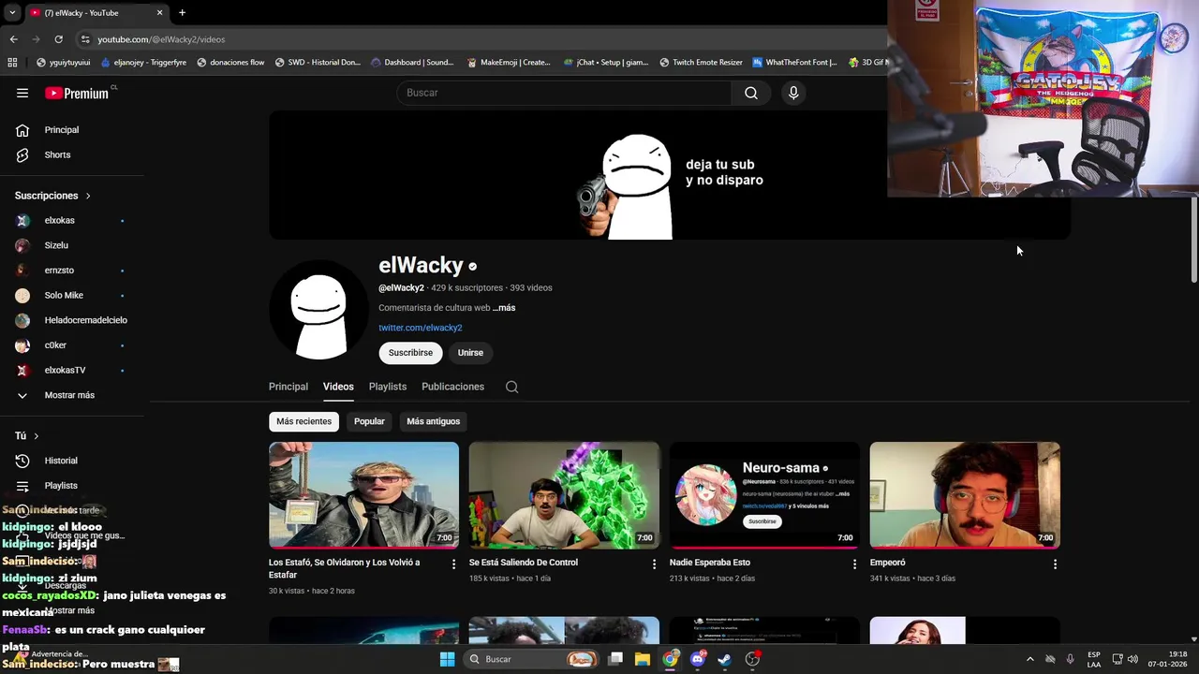Open 'Se Está Saliendo De Control' thumbnail

click(x=564, y=495)
